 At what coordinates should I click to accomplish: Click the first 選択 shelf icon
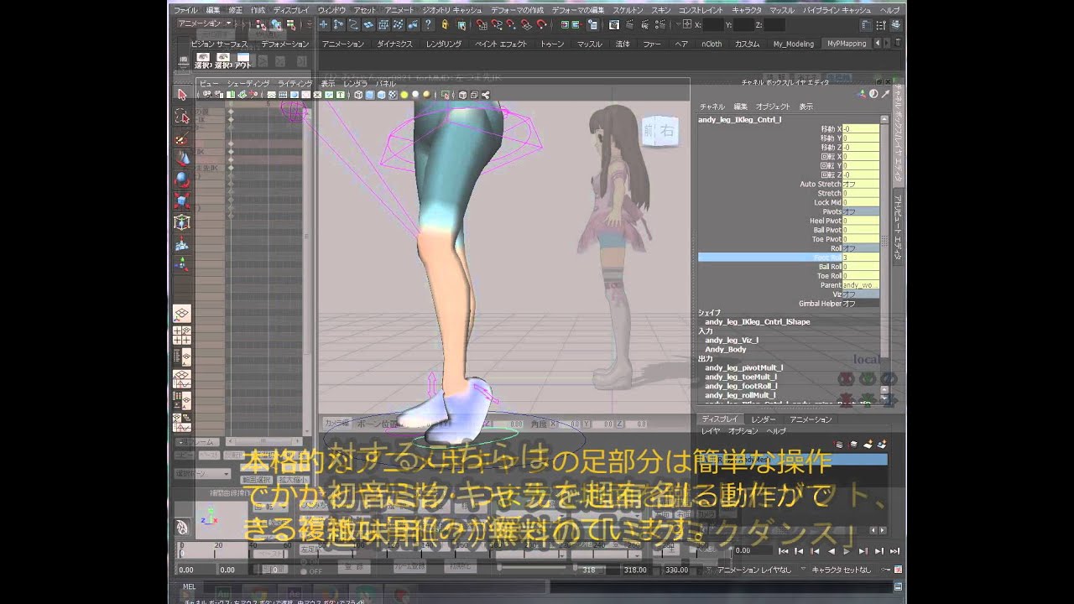[203, 60]
